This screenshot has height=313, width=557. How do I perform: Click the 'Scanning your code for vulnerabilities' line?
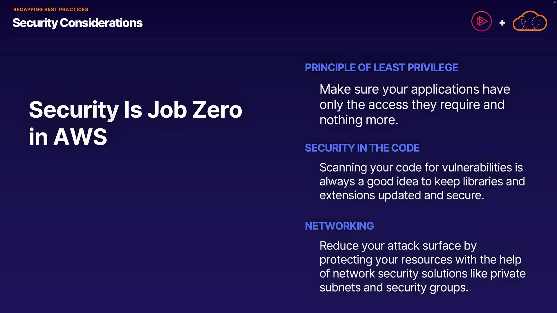tap(421, 168)
